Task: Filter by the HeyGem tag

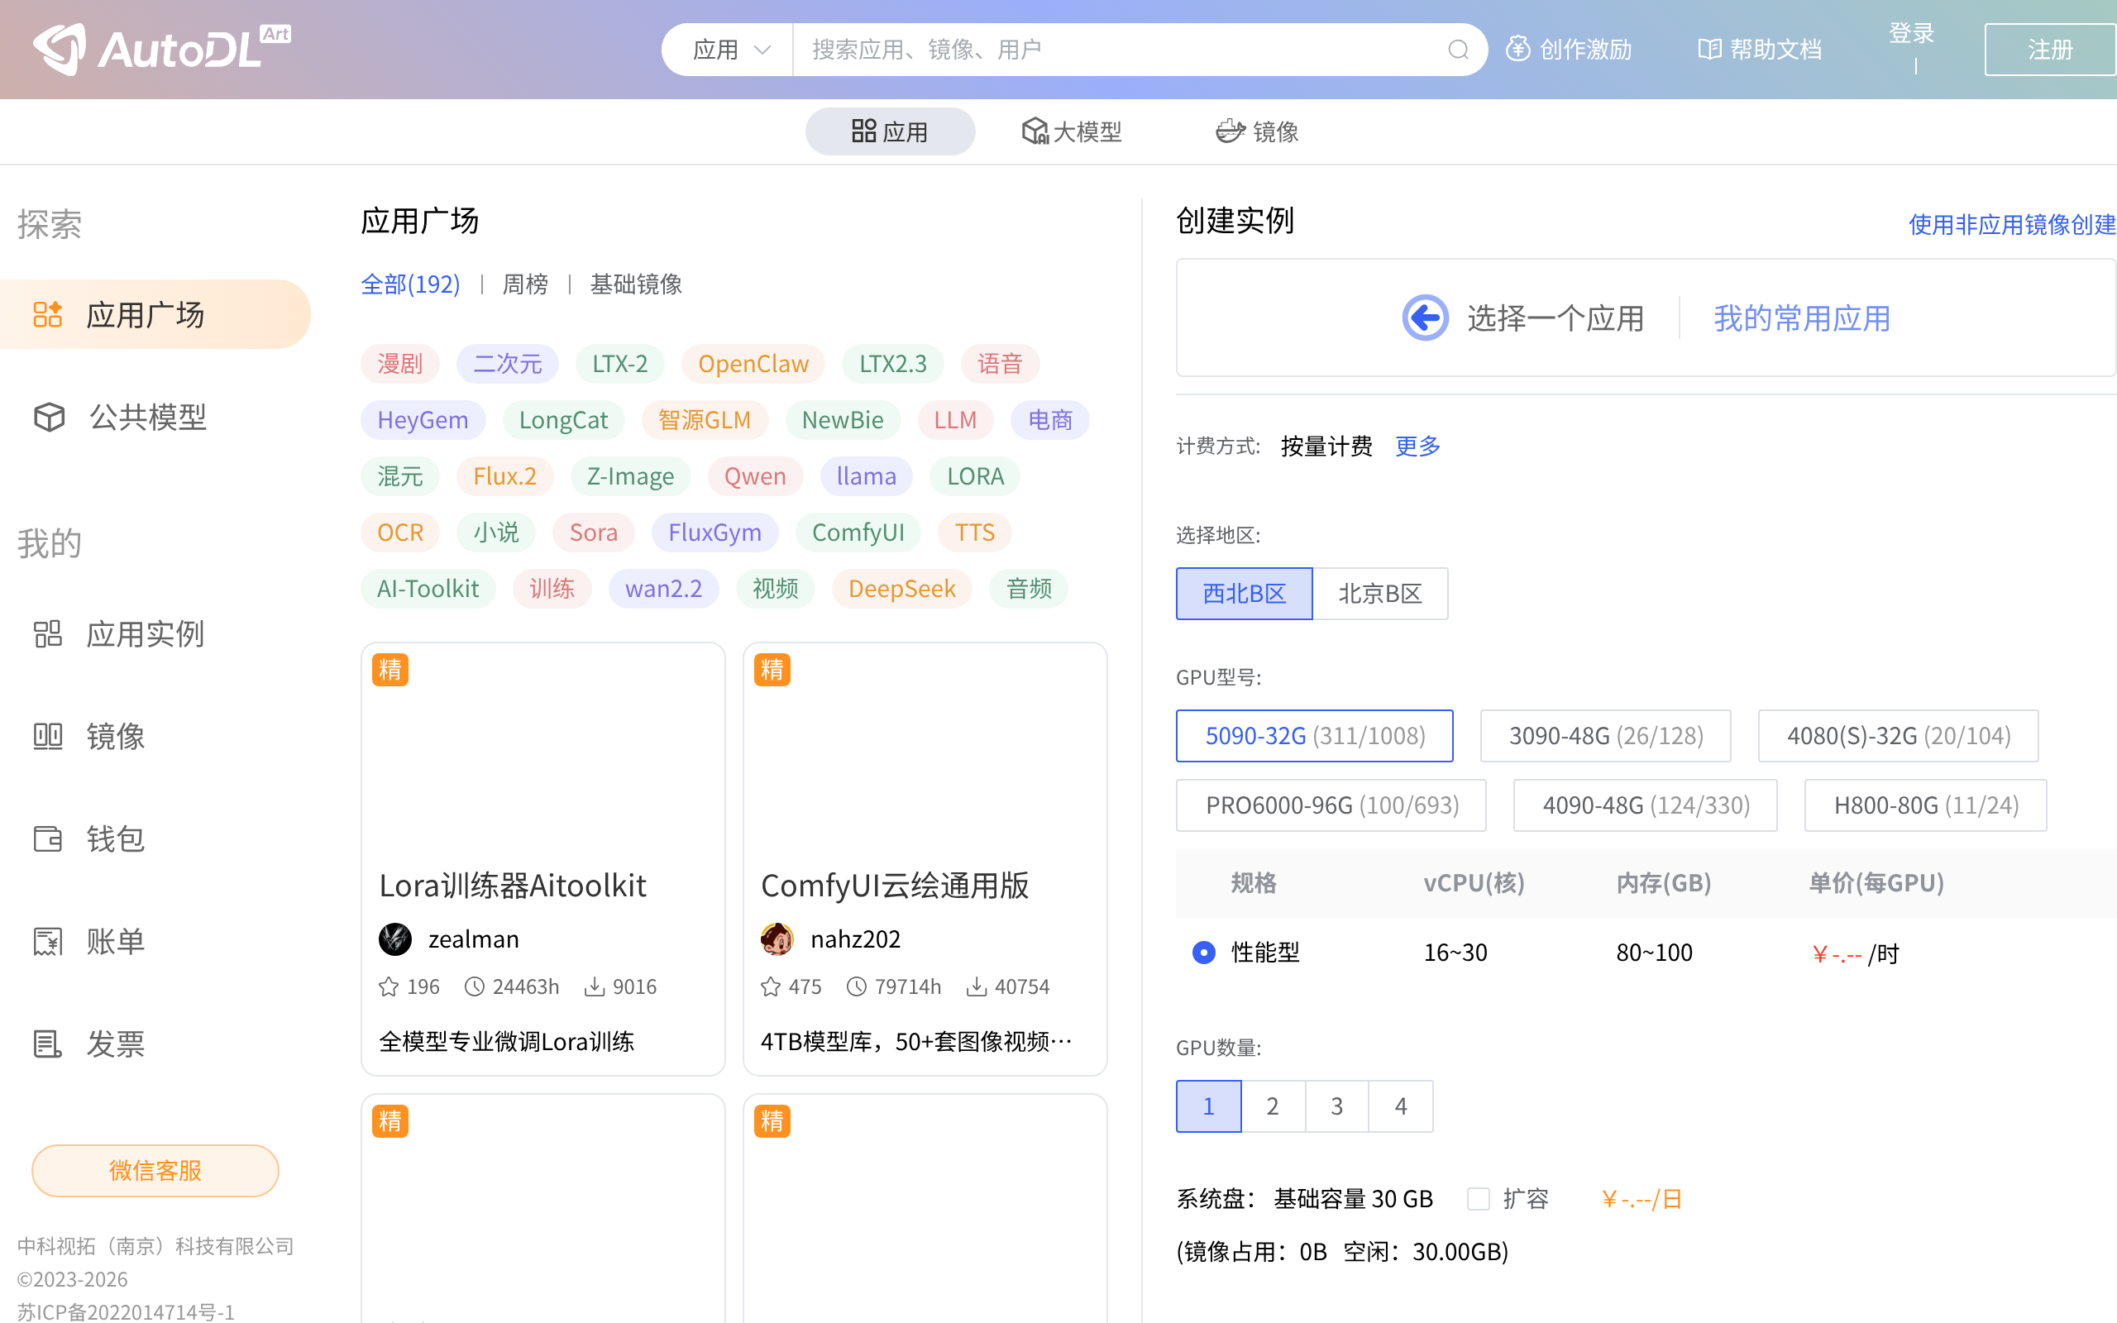Action: [x=423, y=419]
